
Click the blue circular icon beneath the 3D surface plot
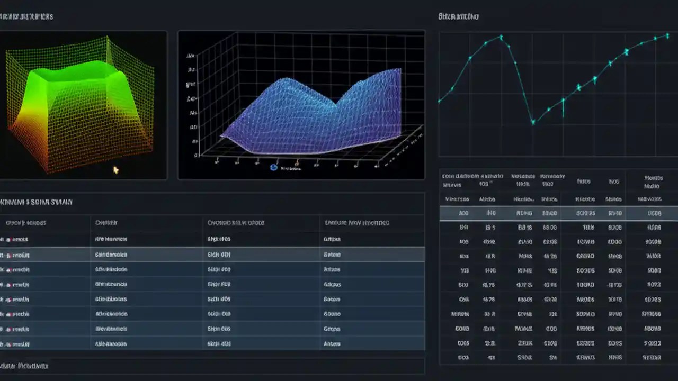pyautogui.click(x=273, y=167)
